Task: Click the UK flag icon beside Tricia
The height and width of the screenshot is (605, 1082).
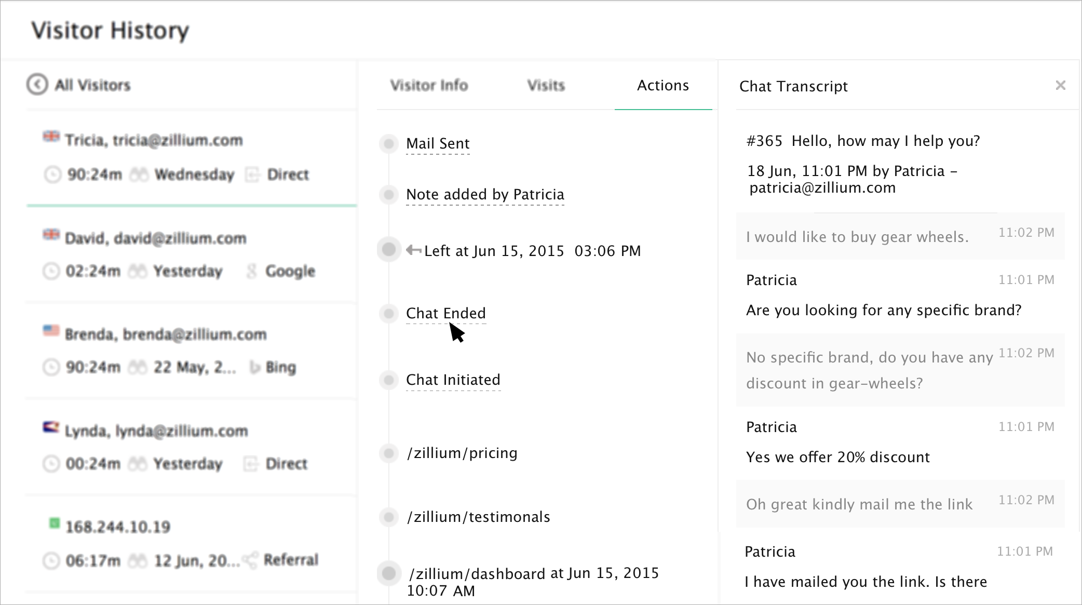Action: click(x=51, y=137)
